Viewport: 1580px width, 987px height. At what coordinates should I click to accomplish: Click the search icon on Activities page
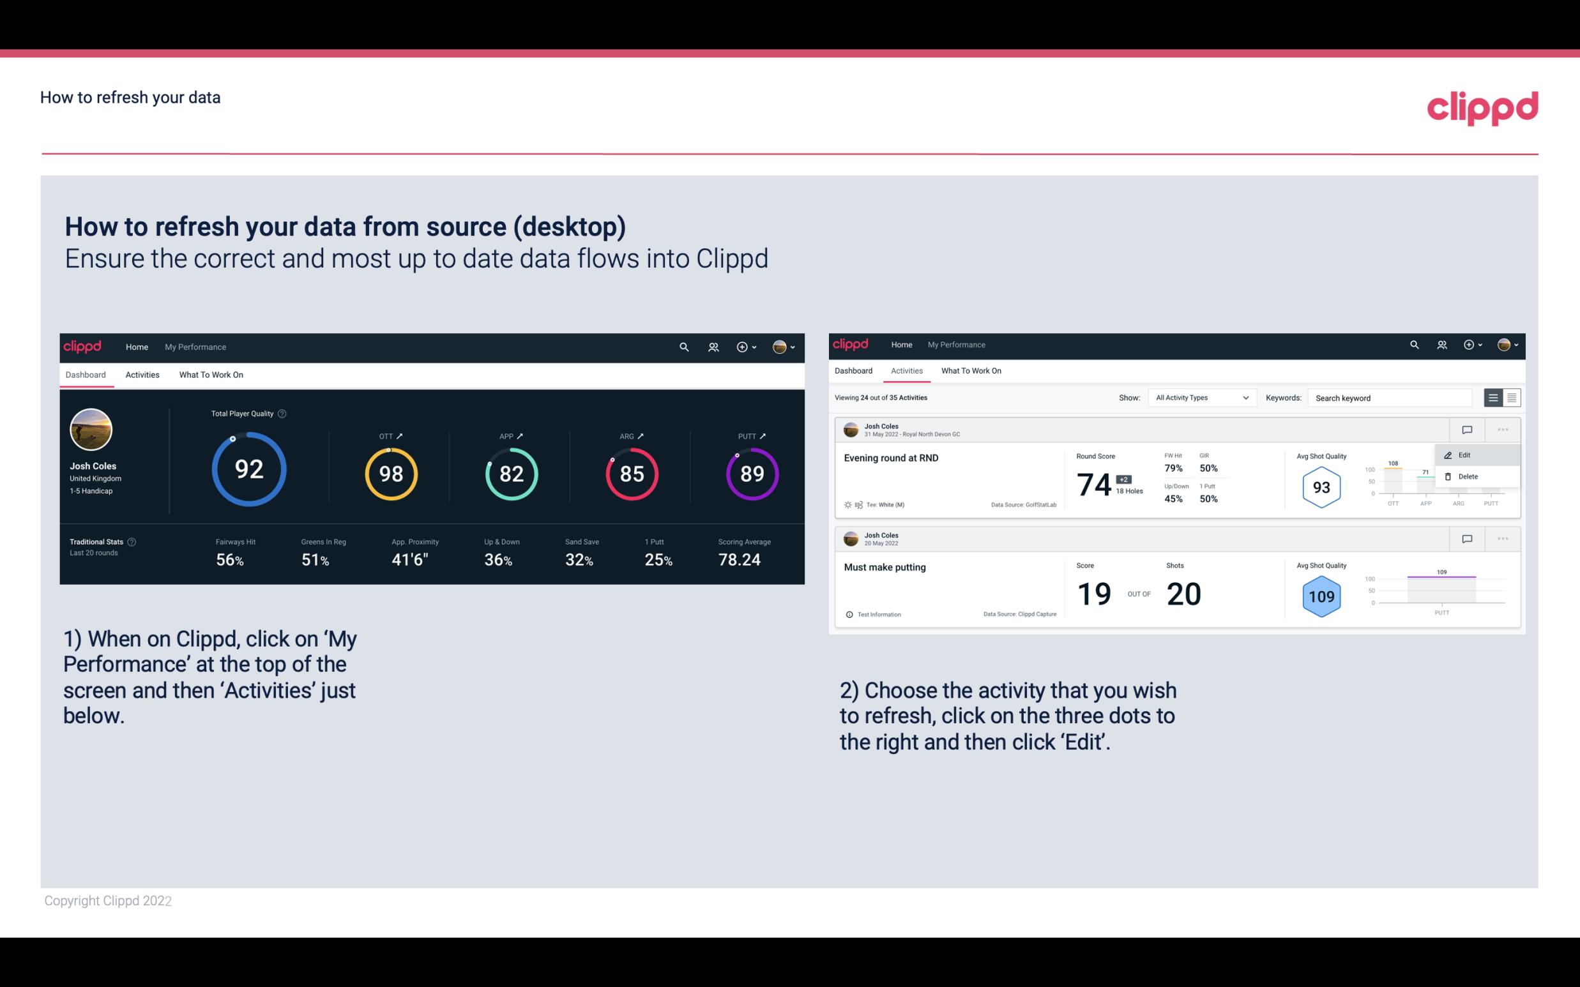1414,345
